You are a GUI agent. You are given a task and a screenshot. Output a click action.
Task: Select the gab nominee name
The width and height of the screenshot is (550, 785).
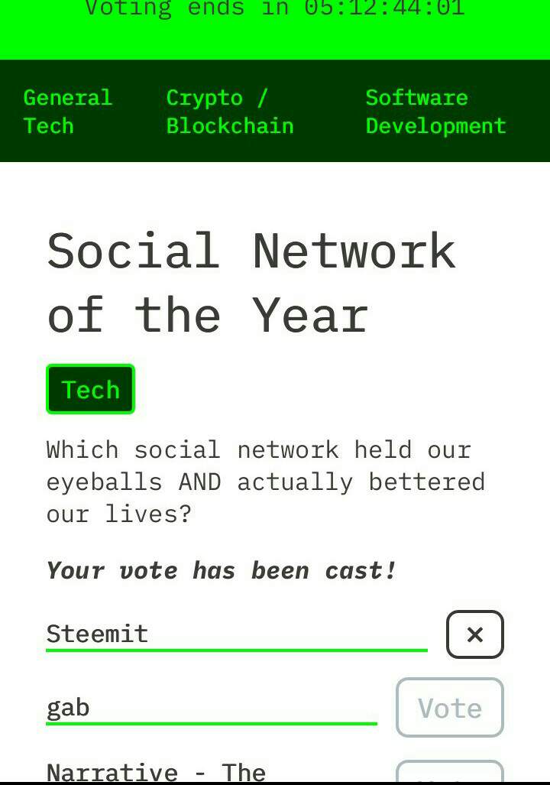click(x=68, y=707)
